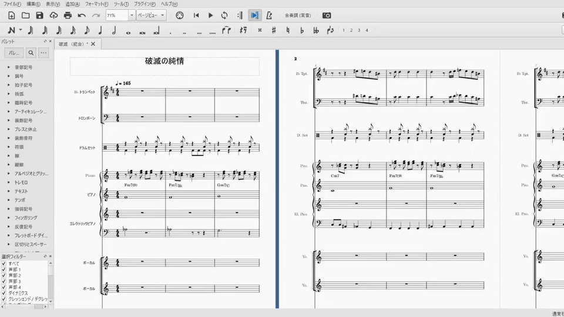Open palette more options (…) button
The image size is (564, 317).
(43, 53)
